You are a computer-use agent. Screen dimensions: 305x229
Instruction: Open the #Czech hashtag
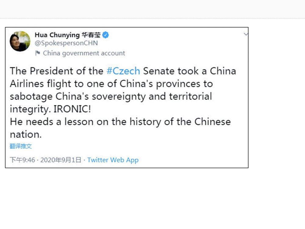coord(123,71)
